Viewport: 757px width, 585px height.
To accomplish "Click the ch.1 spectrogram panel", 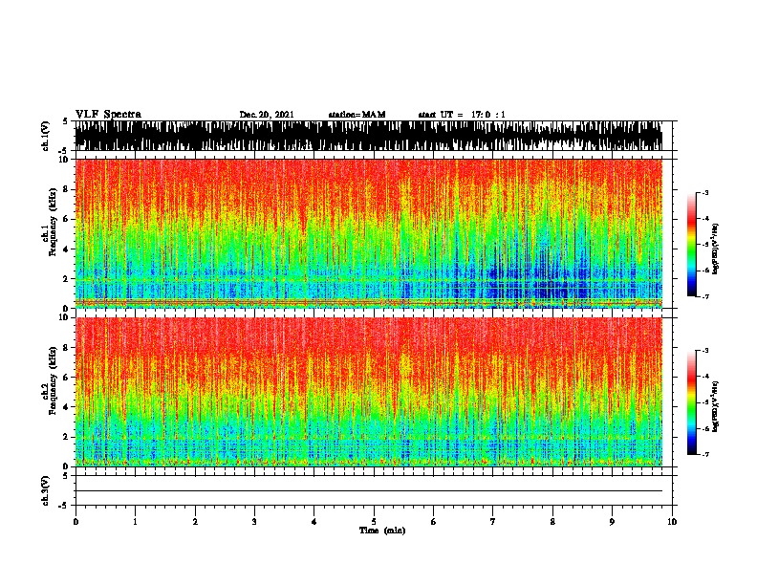I will (368, 233).
